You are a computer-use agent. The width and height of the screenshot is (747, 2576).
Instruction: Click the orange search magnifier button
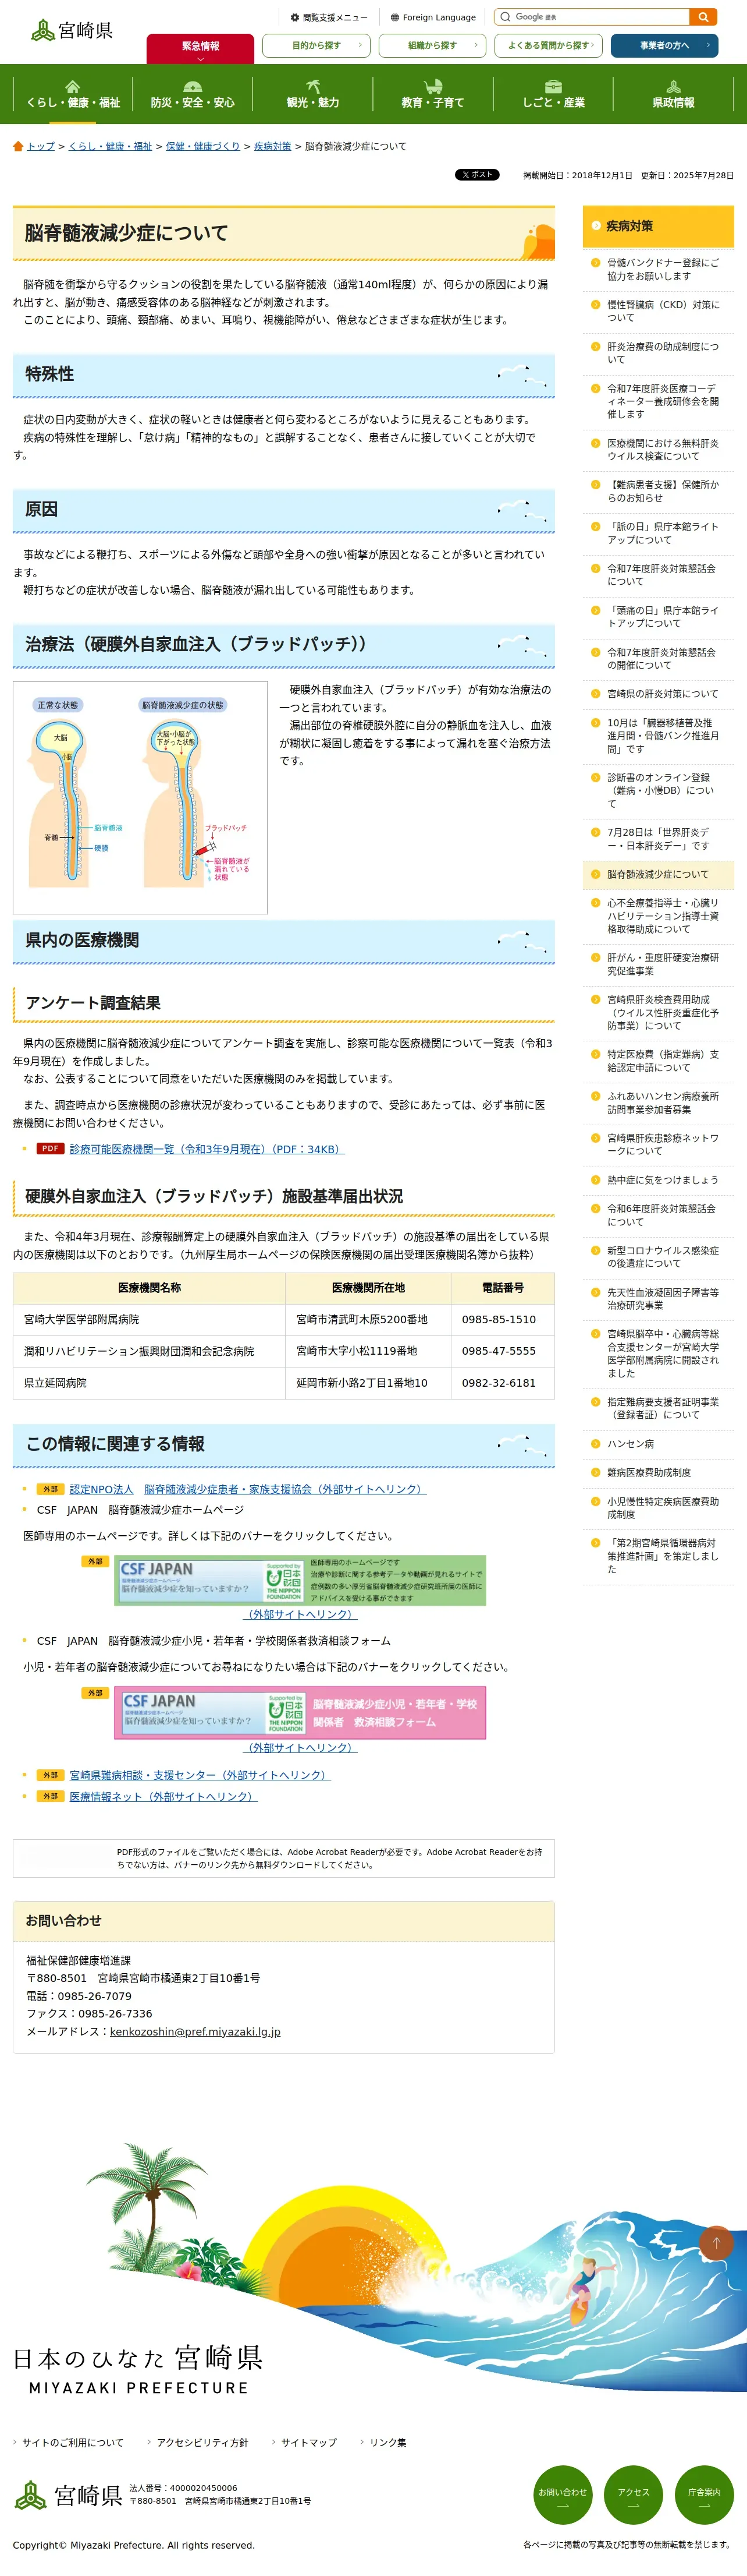click(x=703, y=17)
